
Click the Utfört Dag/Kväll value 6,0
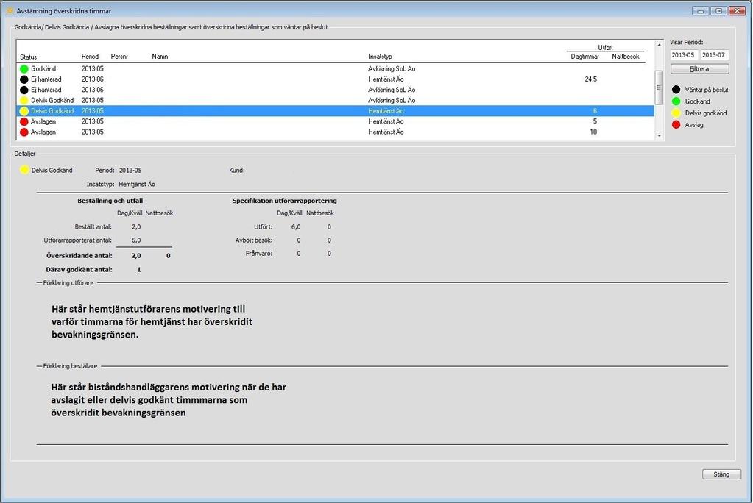pyautogui.click(x=296, y=227)
